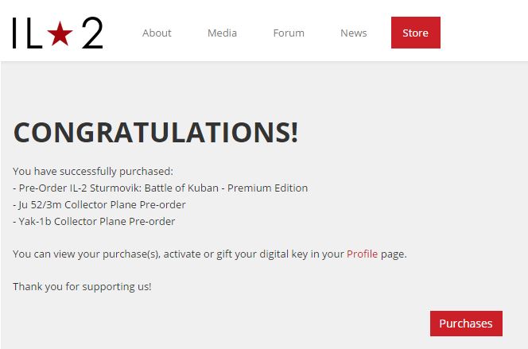Click the "2" digit in the logo
The width and height of the screenshot is (528, 349).
(x=91, y=33)
